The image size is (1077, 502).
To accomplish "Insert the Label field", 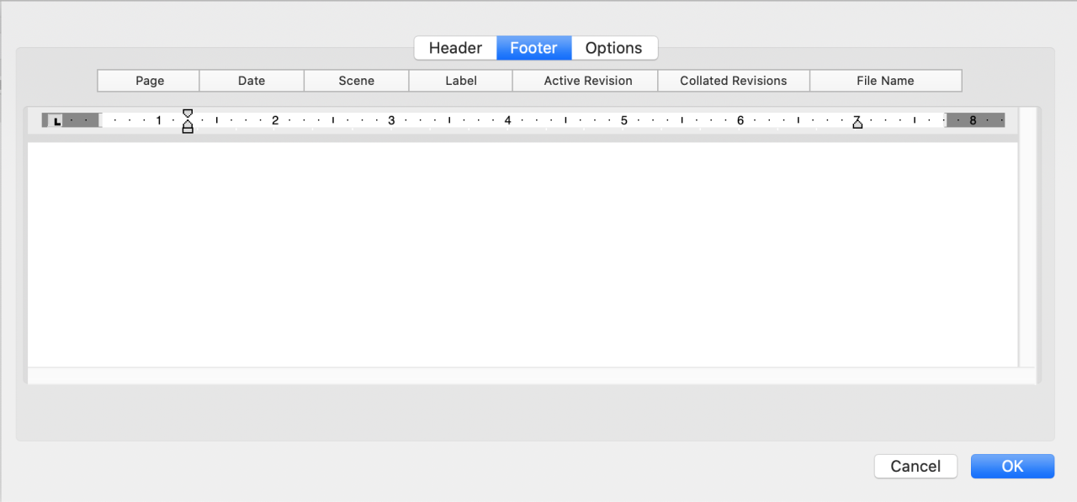I will (460, 81).
